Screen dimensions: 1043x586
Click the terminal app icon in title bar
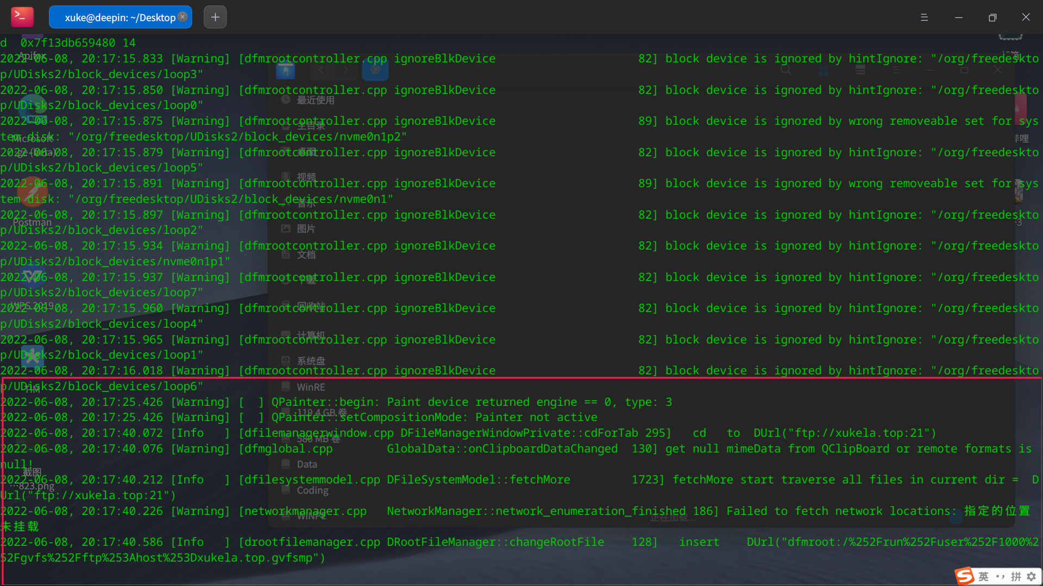[22, 17]
